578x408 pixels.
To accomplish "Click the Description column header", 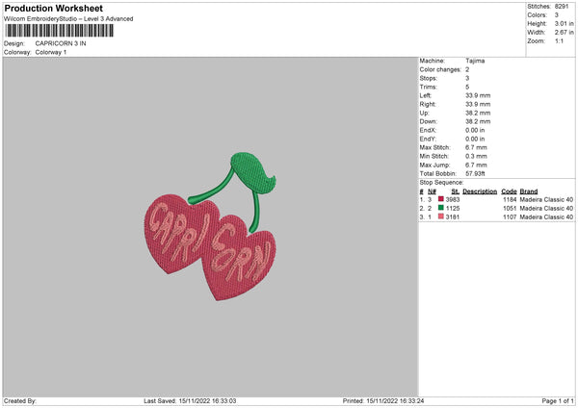I will pyautogui.click(x=480, y=191).
